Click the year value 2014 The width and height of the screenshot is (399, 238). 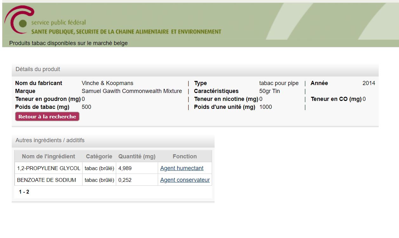click(369, 83)
